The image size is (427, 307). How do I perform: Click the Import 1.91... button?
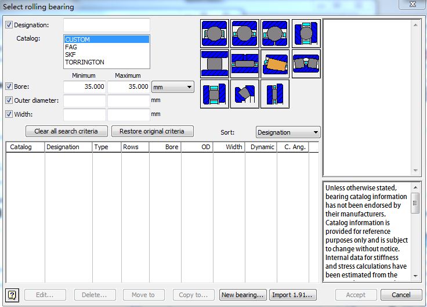tap(293, 295)
